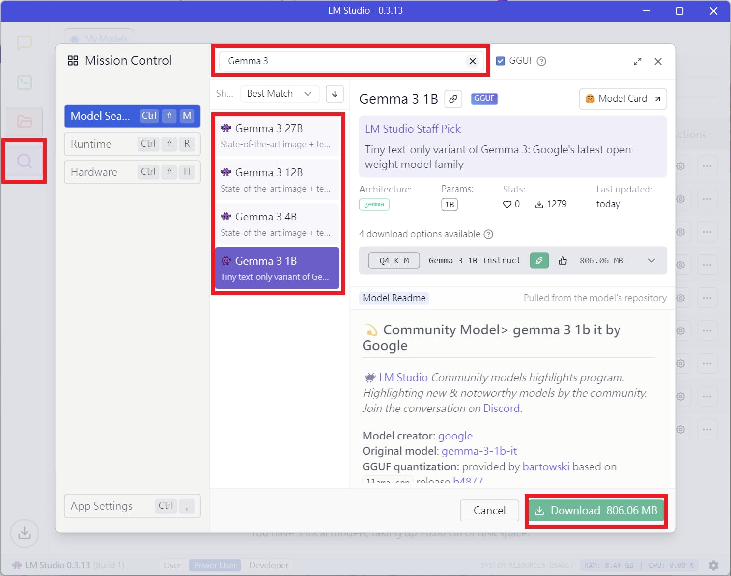Click the thumbs-up icon on Q4_K_M row

click(x=563, y=261)
